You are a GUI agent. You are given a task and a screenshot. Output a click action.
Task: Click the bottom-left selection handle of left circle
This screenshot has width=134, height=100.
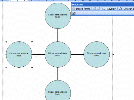6,67
